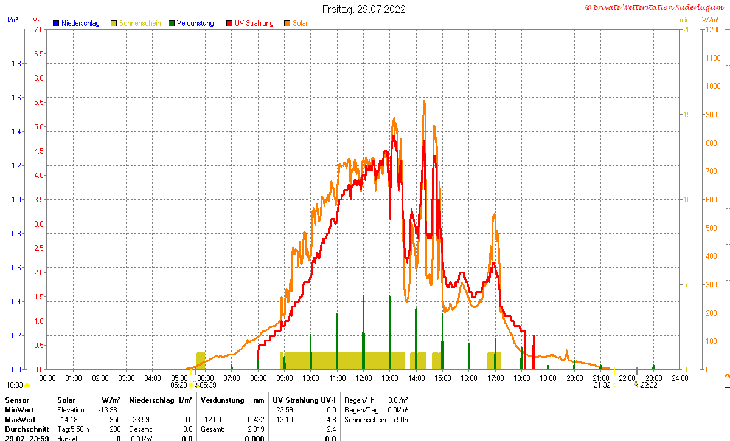
Task: Click the sunrise marker icon near 05:28
Action: pos(191,385)
